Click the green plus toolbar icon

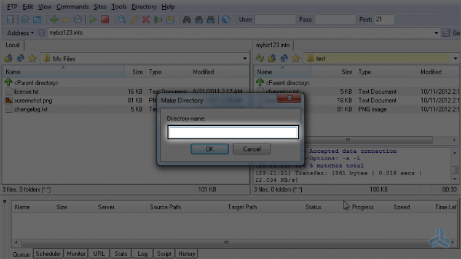[x=54, y=20]
